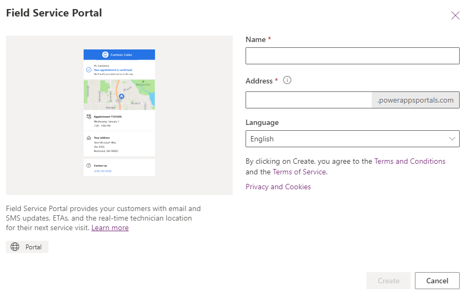Click the globe Portal tag
The image size is (465, 295).
pyautogui.click(x=27, y=247)
